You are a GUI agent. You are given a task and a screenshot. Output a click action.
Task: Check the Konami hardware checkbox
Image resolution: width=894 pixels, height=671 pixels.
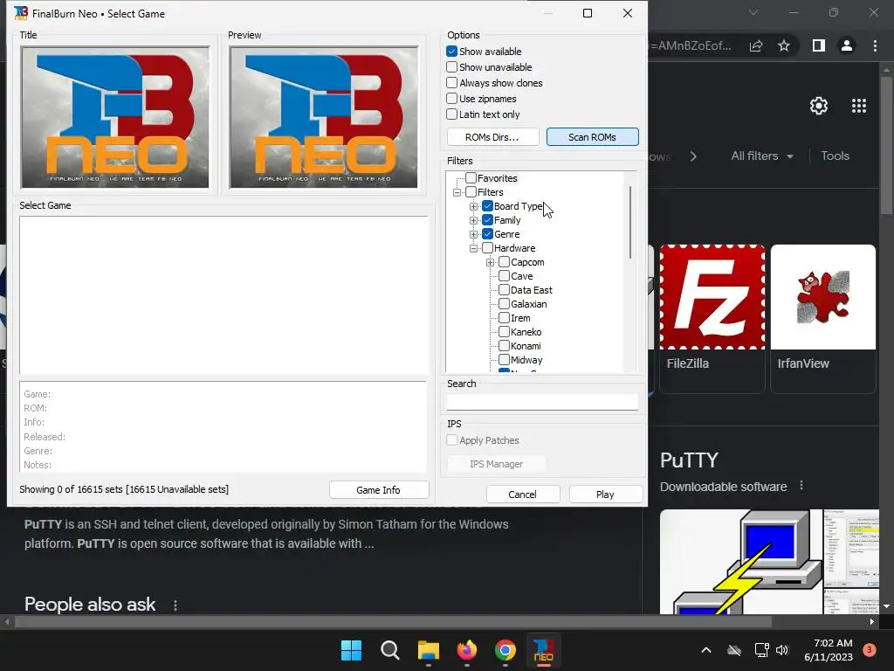(x=504, y=346)
